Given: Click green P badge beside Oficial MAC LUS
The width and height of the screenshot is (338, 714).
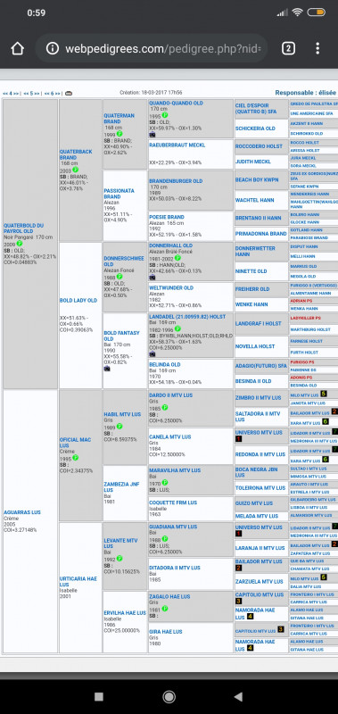Looking at the screenshot, I should (75, 458).
